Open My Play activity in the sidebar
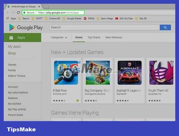This screenshot has width=179, height=136. pos(17,109)
